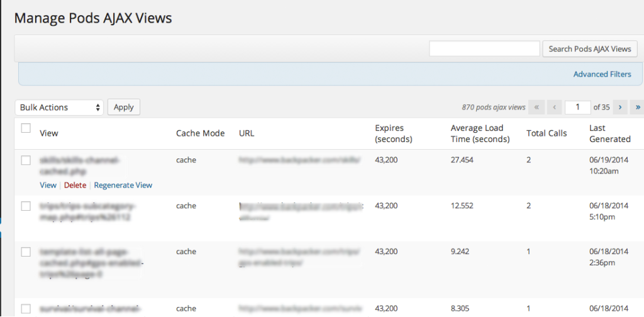Click the 06/18/2014 5:10pm date cell
The image size is (644, 317).
pos(609,211)
